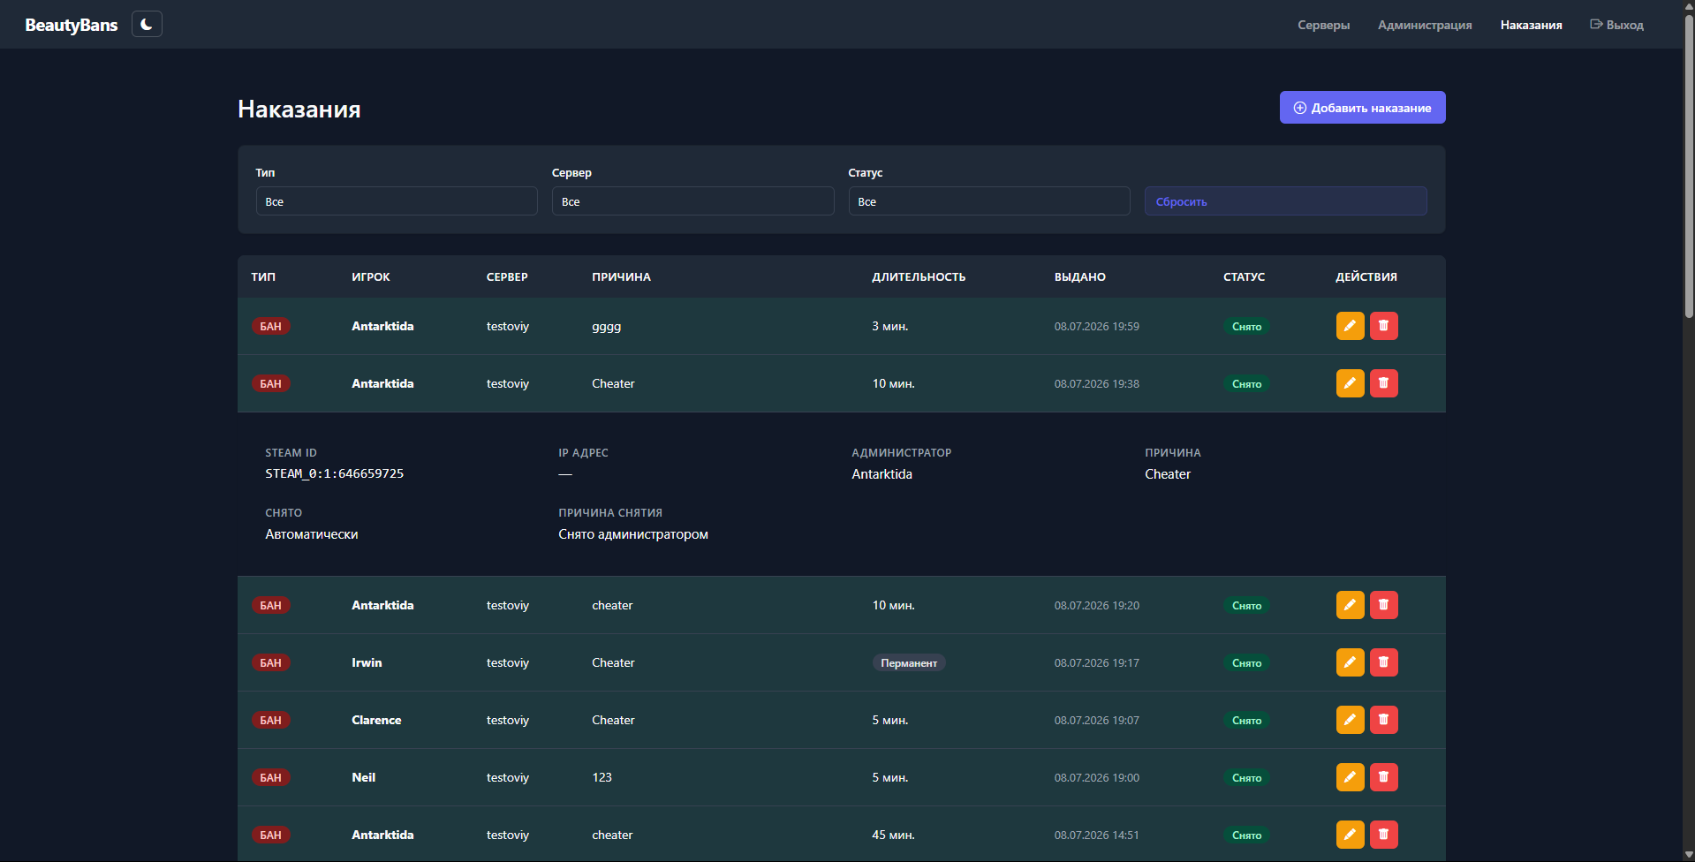Go to the Серверы nav item
This screenshot has width=1695, height=862.
[1323, 25]
